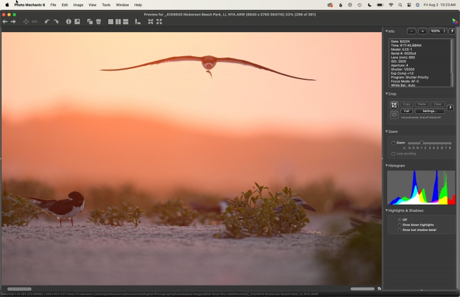Collapse the Highlights & Shadows section

coord(386,210)
